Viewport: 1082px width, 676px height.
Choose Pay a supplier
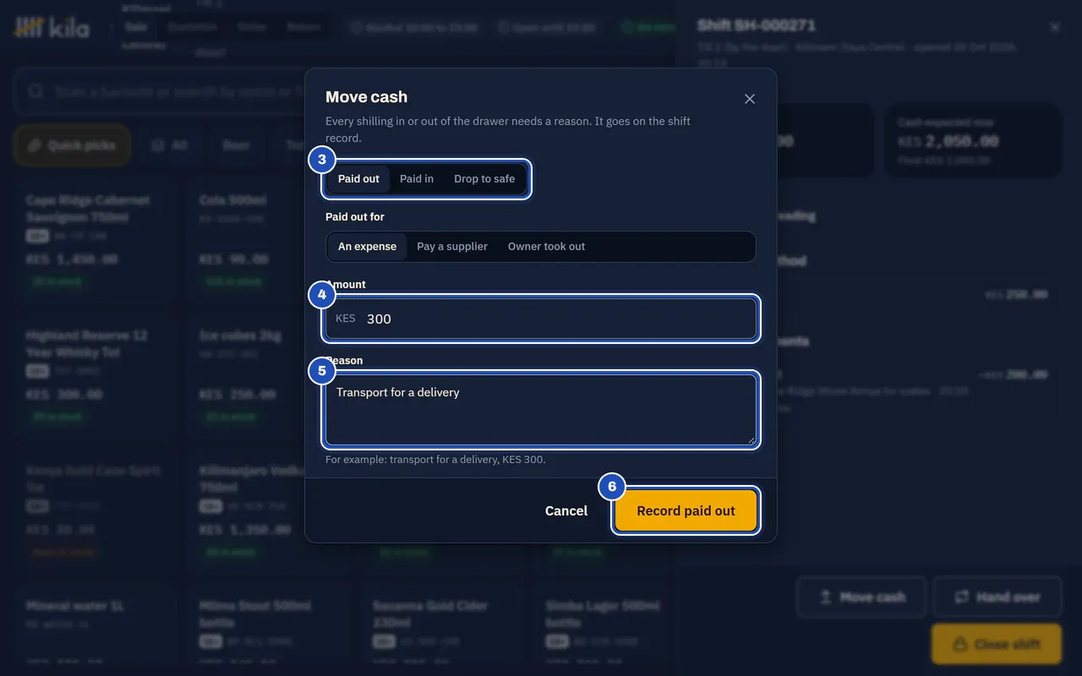point(452,247)
